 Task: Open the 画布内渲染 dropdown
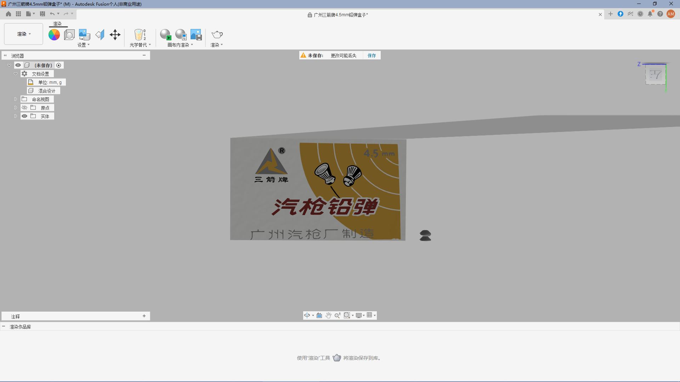(180, 45)
